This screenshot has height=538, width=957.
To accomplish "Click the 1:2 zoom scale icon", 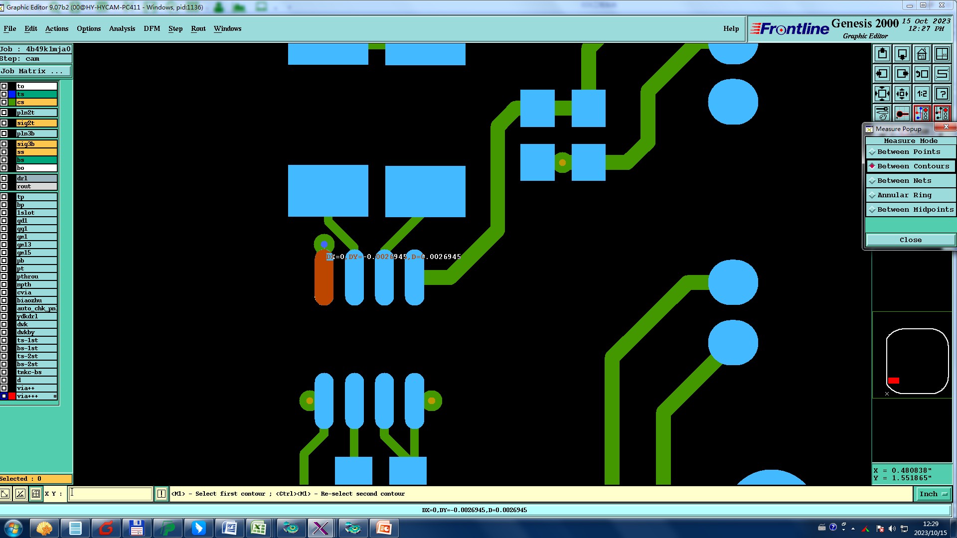I will point(922,94).
